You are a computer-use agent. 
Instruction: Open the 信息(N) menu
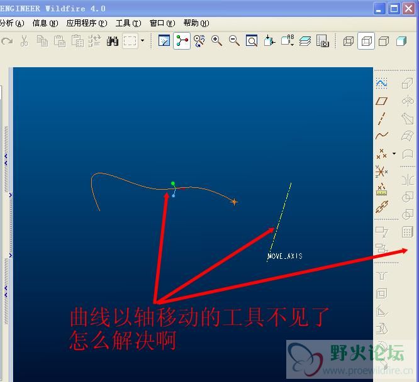(x=45, y=23)
